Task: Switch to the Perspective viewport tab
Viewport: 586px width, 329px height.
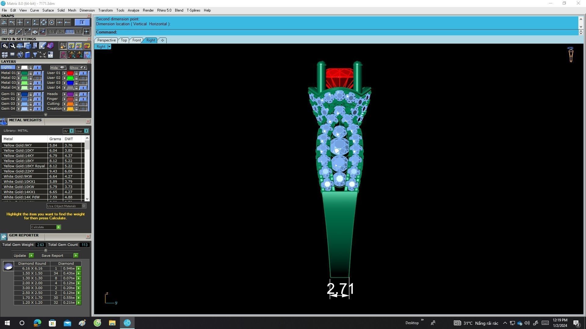Action: coord(106,40)
